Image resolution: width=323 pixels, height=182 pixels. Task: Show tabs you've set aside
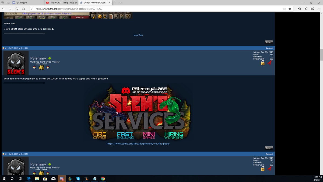click(3, 3)
